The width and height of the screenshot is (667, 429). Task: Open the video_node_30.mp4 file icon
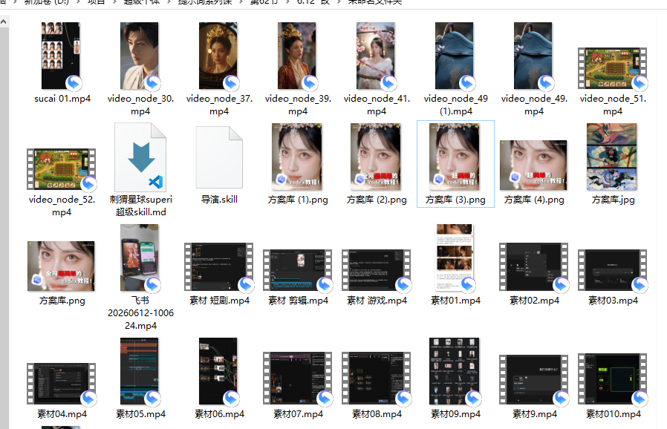(140, 56)
